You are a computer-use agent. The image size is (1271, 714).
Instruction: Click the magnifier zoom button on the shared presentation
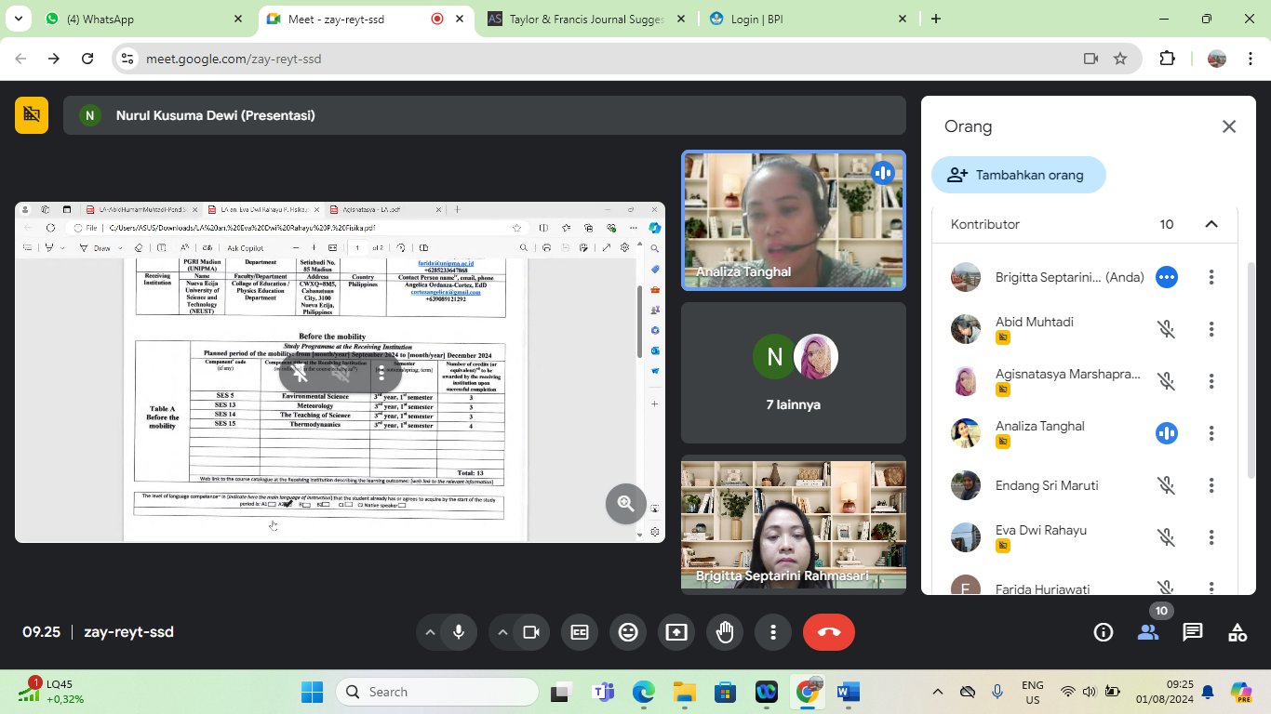click(x=626, y=504)
